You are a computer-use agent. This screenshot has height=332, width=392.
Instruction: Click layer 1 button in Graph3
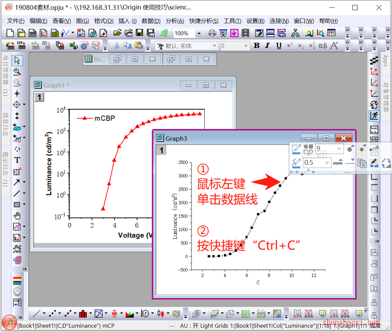click(x=161, y=150)
